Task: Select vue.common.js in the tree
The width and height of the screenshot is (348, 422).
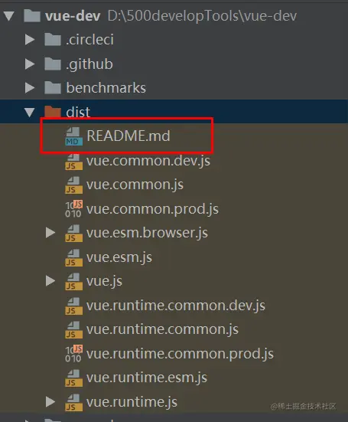Action: [x=135, y=185]
